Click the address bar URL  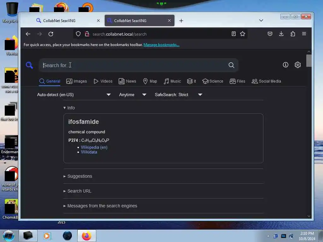120,34
